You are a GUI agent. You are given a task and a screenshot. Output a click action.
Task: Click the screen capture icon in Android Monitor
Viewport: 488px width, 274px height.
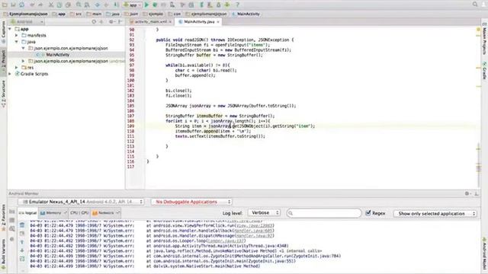pos(12,212)
